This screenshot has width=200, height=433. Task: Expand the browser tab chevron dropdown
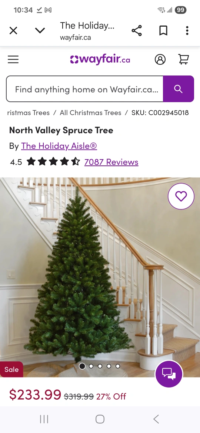pos(40,31)
